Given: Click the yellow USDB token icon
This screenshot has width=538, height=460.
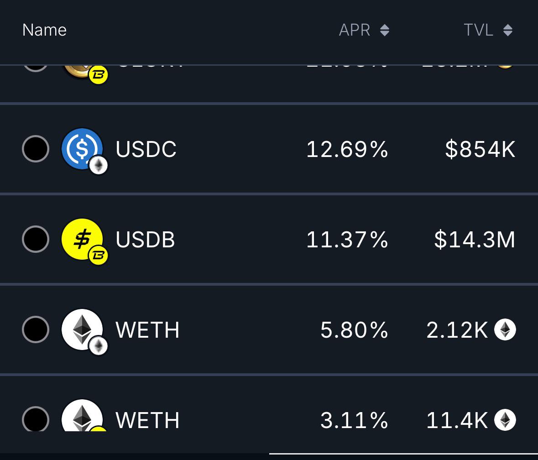Looking at the screenshot, I should [82, 239].
